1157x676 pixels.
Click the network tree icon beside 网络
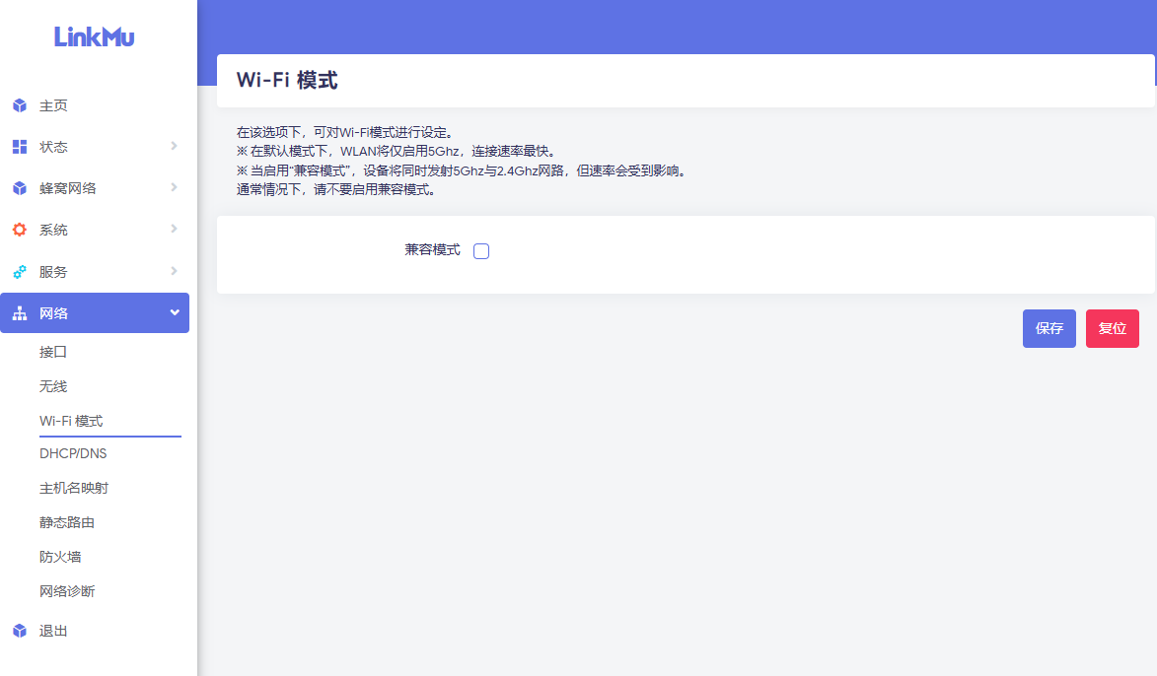click(x=20, y=313)
